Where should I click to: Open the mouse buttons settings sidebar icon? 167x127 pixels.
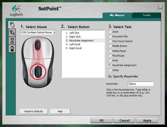tap(12, 25)
